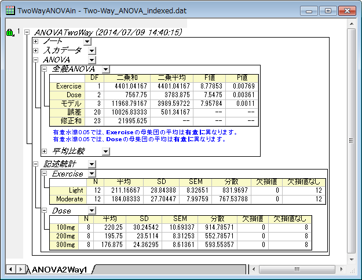Click the horizontal scrollbar thumb
362x280 pixels.
[x=297, y=269]
